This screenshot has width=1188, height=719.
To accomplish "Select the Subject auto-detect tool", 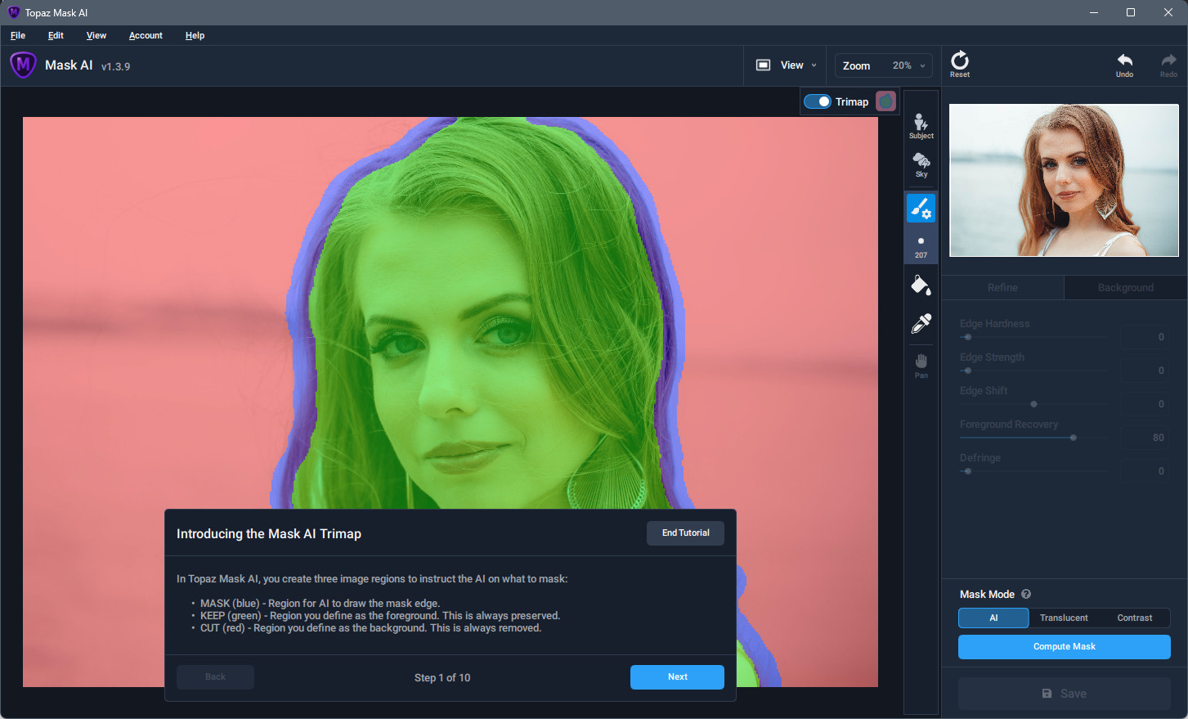I will tap(921, 126).
